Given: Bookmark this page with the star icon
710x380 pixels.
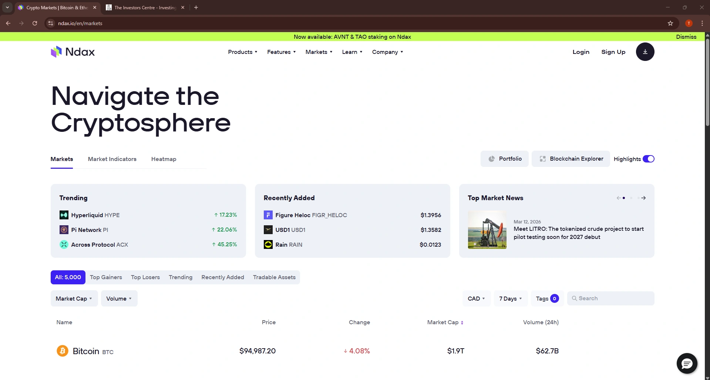Looking at the screenshot, I should pyautogui.click(x=670, y=23).
